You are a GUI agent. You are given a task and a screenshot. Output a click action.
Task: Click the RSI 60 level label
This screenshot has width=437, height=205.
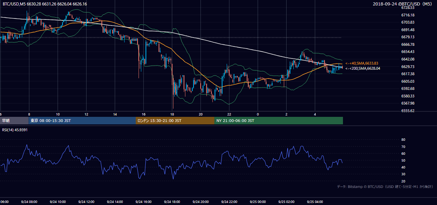403,153
